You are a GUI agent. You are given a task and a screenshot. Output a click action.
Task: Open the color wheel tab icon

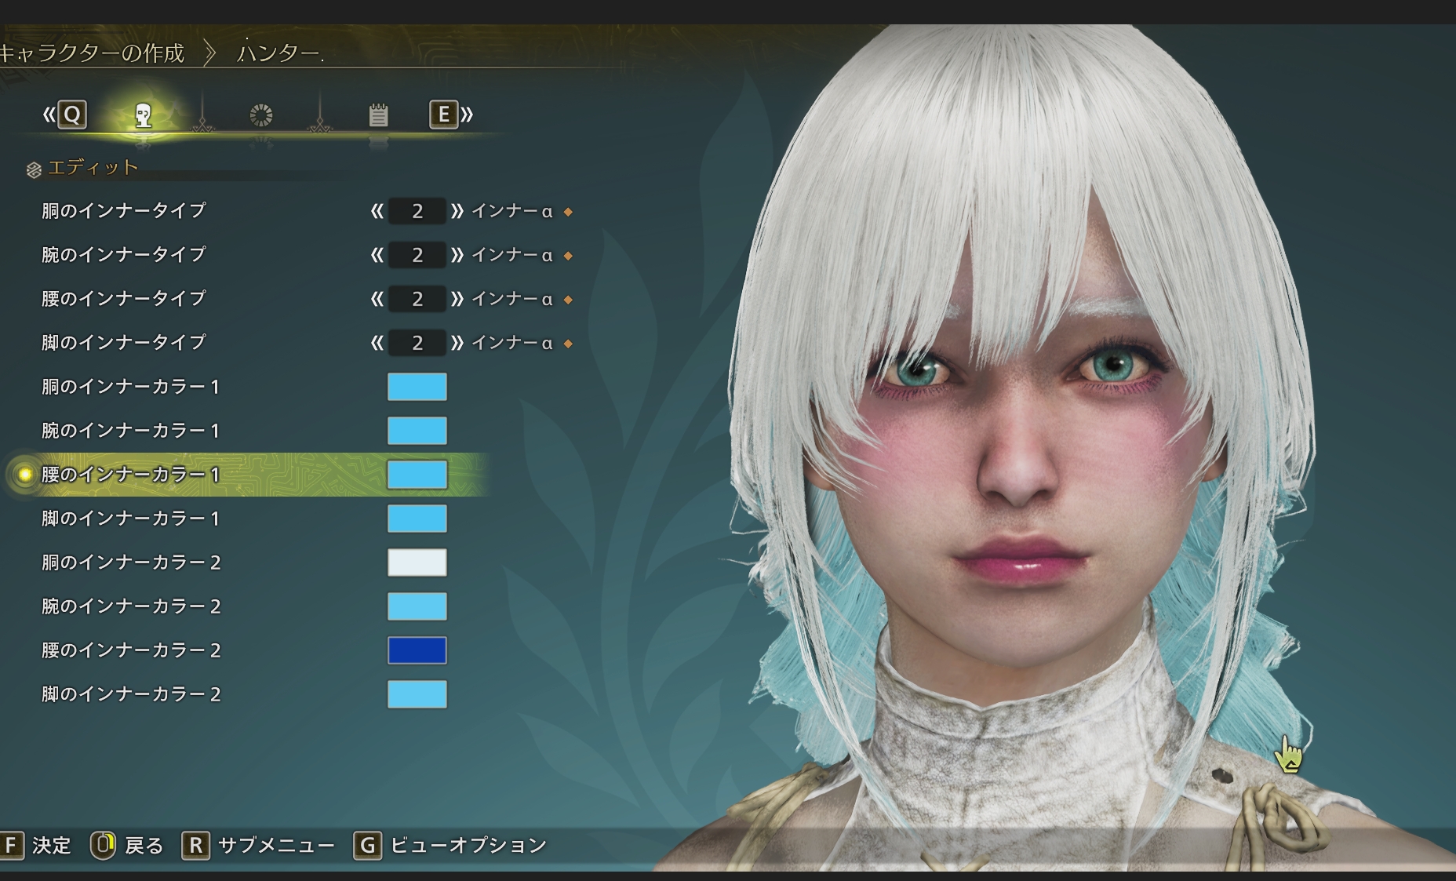(260, 115)
